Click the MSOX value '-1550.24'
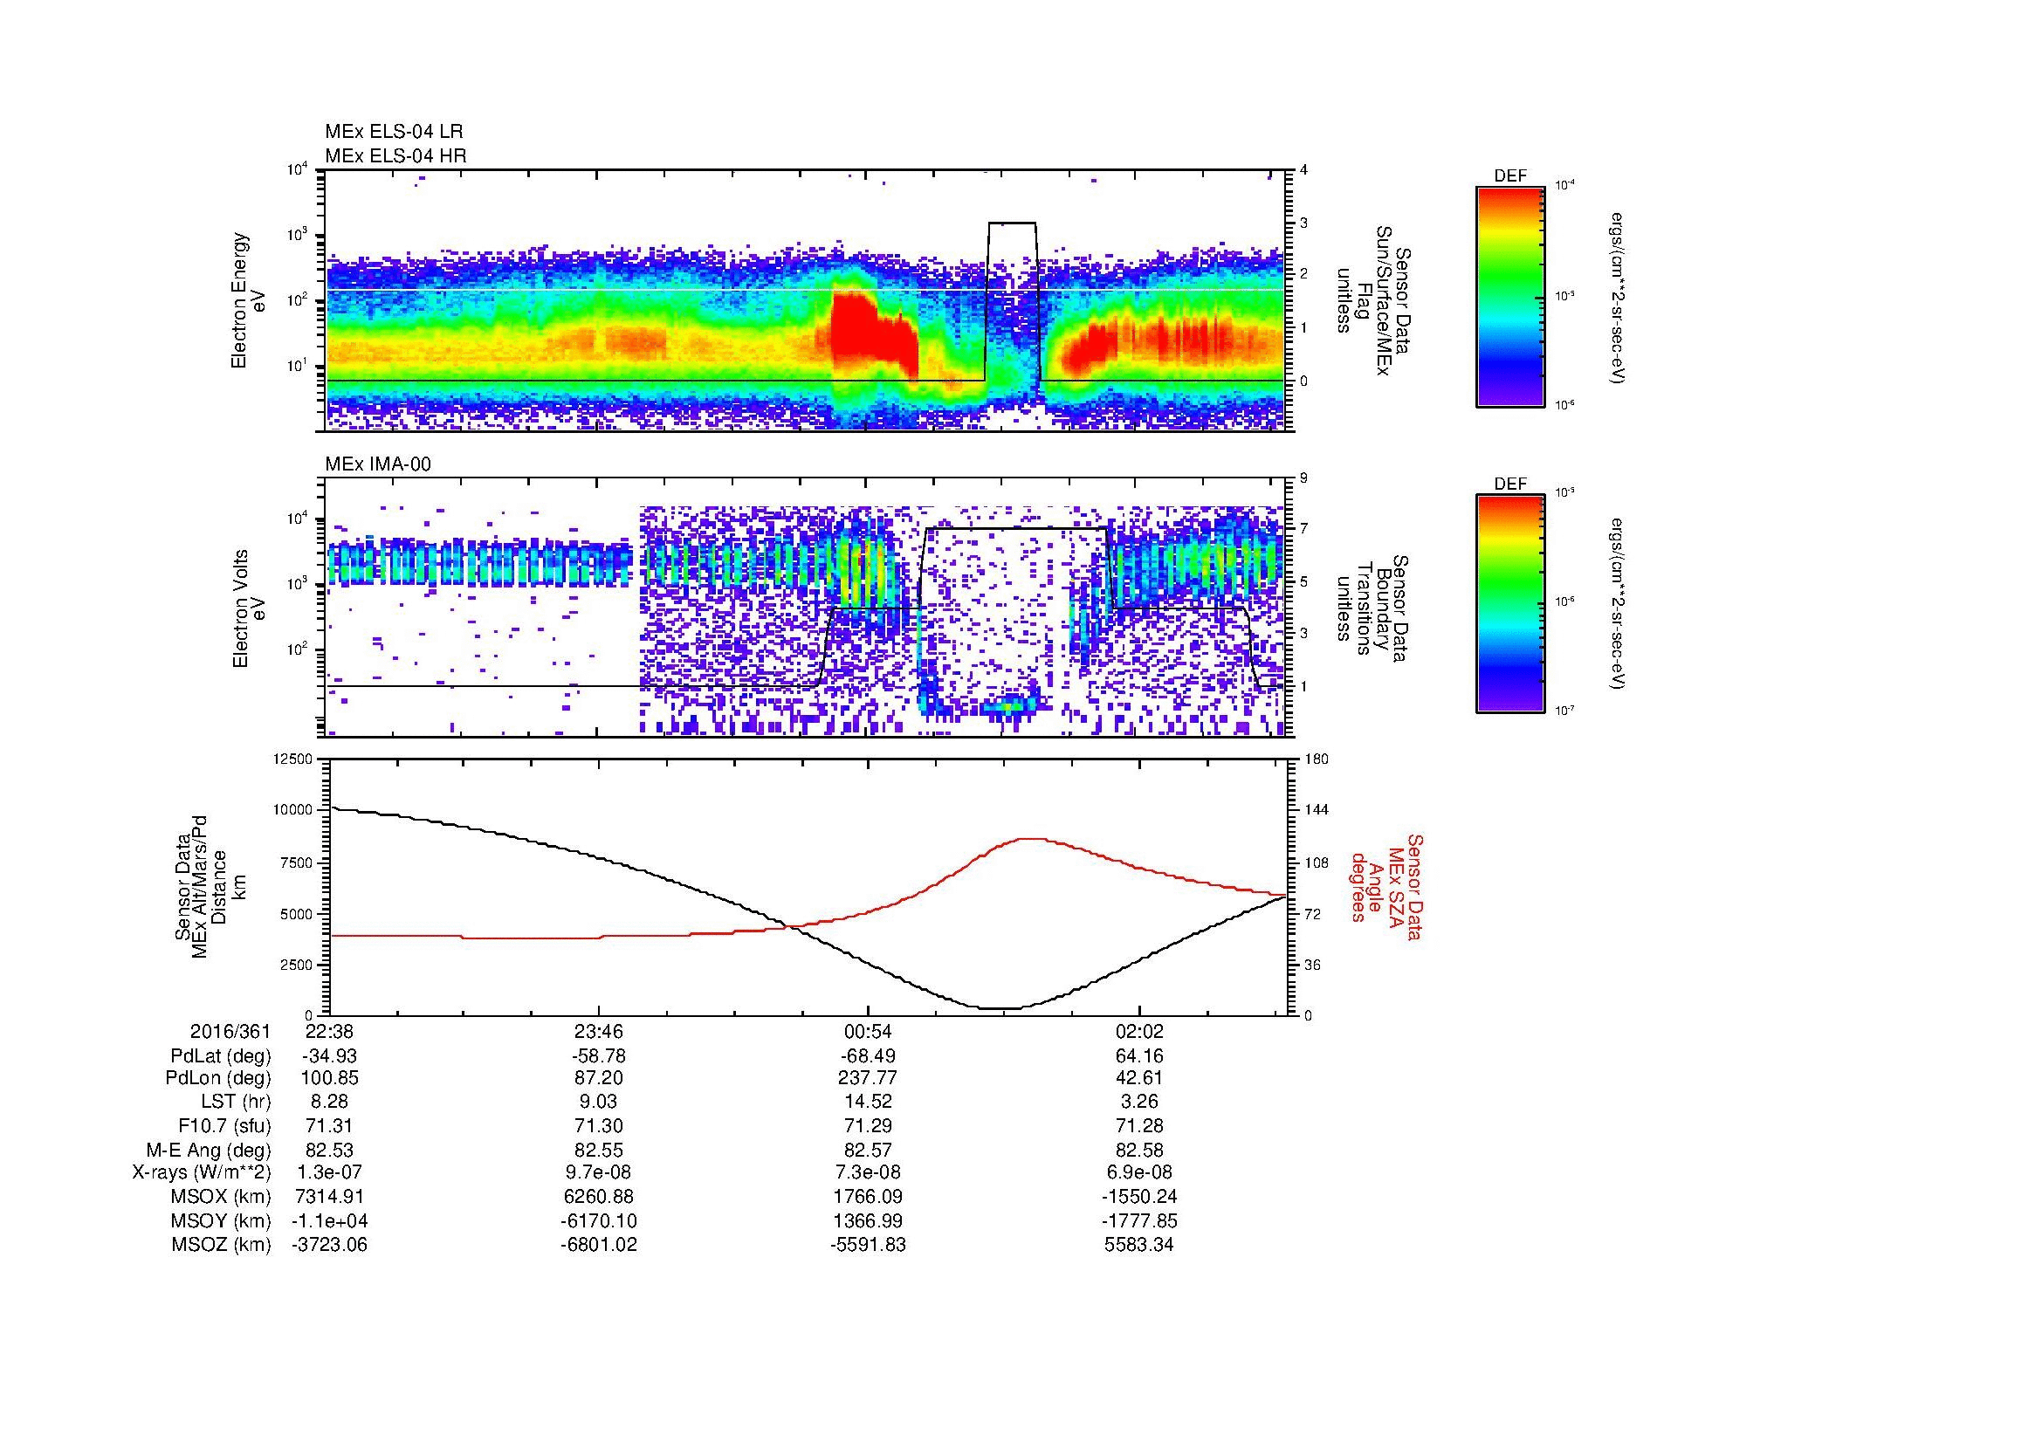The width and height of the screenshot is (2042, 1443). pyautogui.click(x=1139, y=1197)
